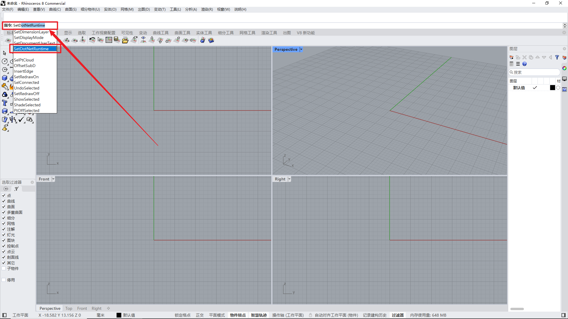Click the layer filter funnel icon
Viewport: 568px width, 319px height.
click(557, 57)
